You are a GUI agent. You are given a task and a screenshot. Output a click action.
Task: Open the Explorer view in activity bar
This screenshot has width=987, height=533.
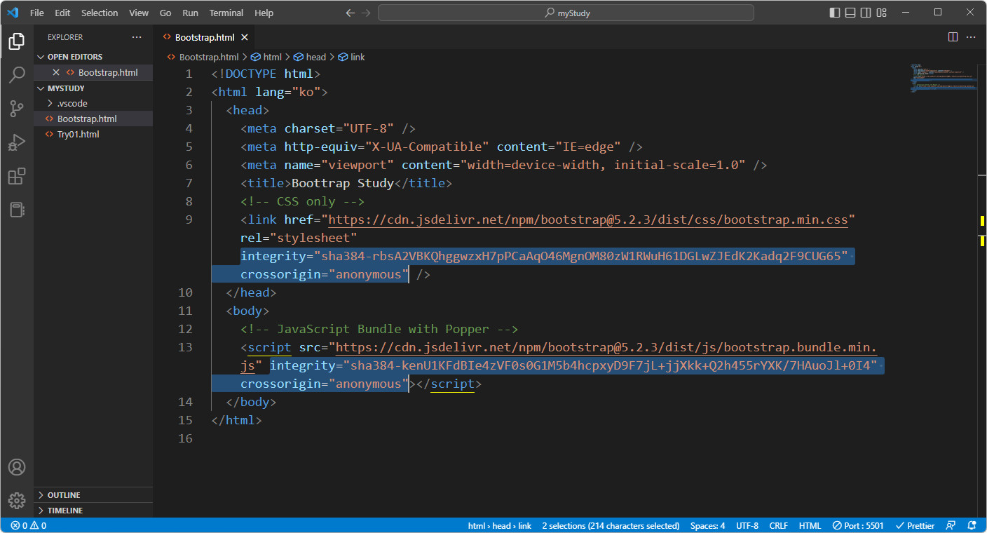coord(17,41)
